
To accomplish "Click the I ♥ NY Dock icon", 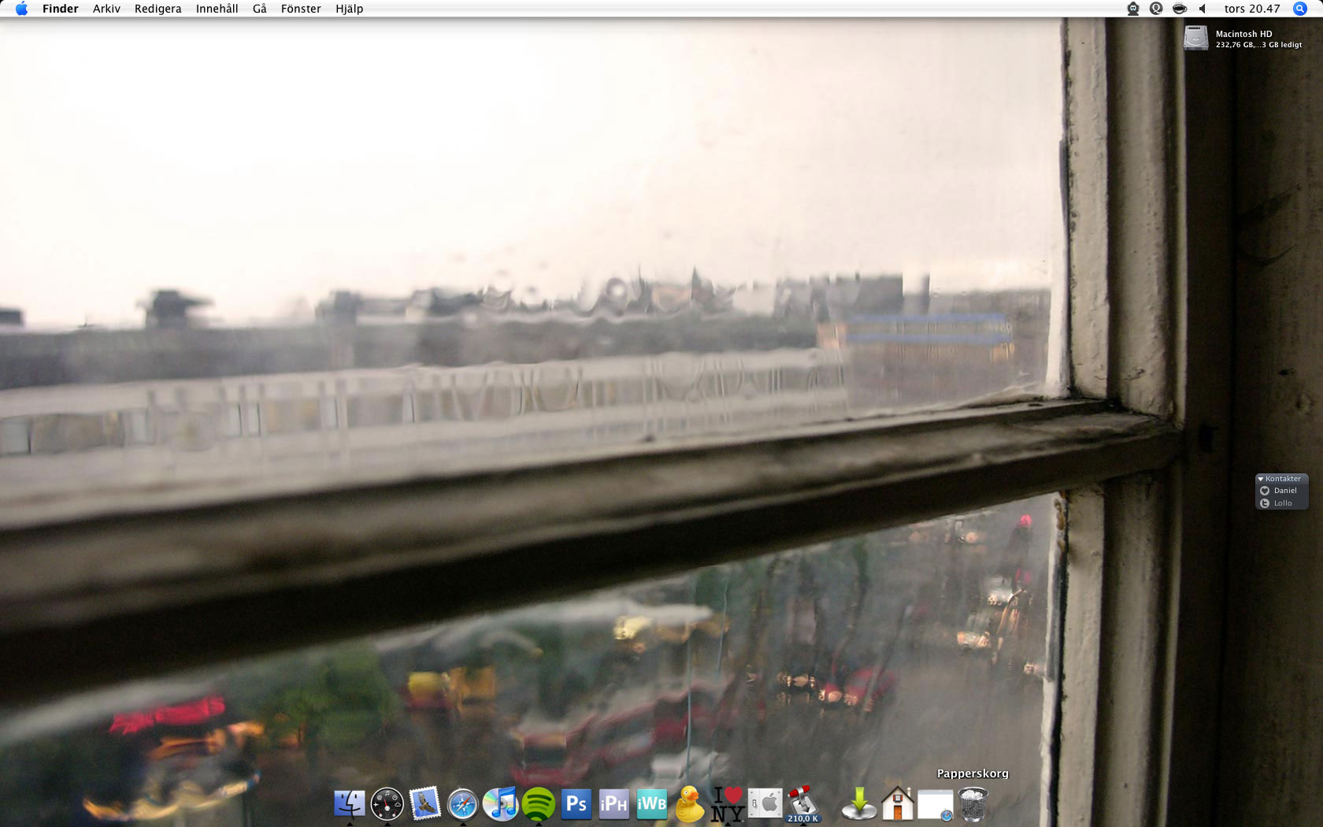I will 727,804.
